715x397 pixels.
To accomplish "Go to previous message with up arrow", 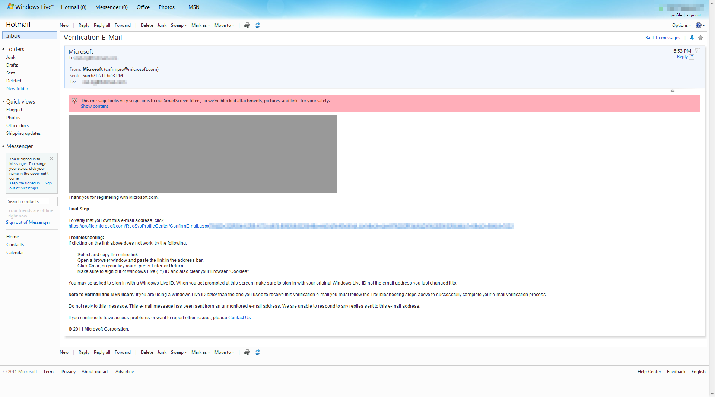I will pos(700,38).
